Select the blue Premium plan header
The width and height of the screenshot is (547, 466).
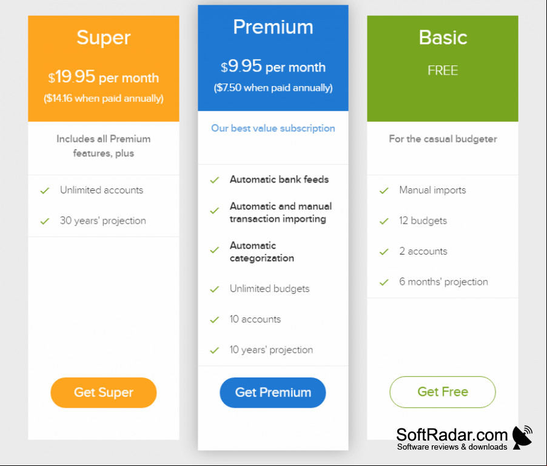(273, 58)
